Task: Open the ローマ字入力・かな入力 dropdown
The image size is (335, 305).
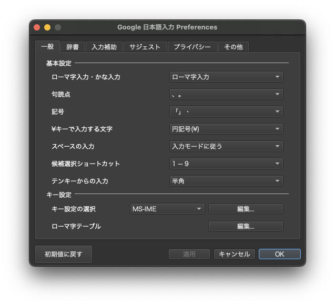Action: tap(226, 77)
